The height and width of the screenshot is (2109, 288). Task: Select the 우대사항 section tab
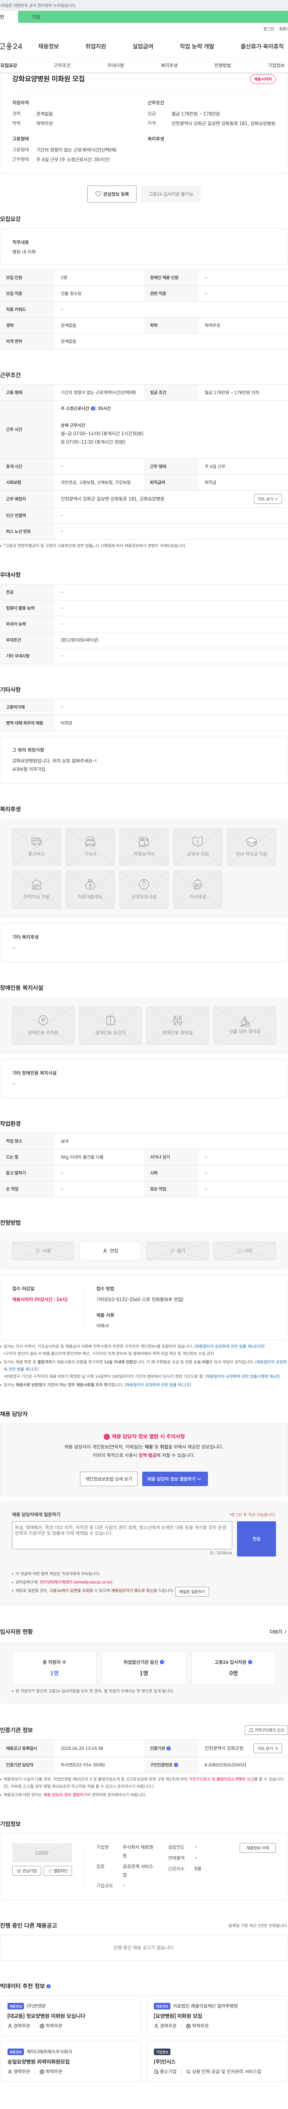pos(116,66)
